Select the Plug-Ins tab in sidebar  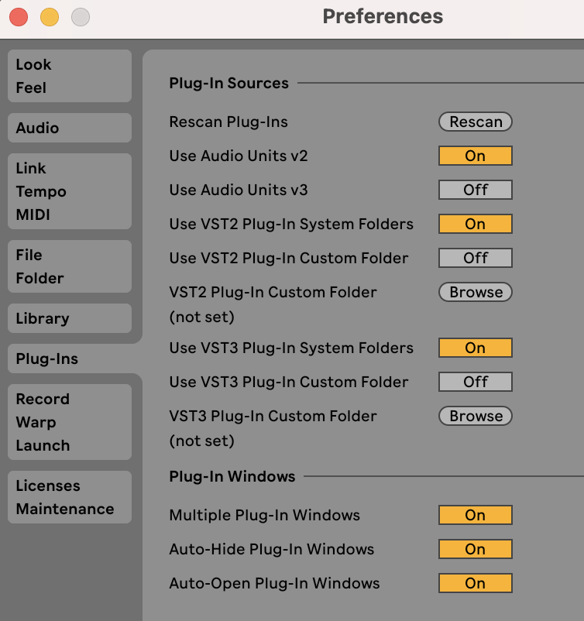69,359
